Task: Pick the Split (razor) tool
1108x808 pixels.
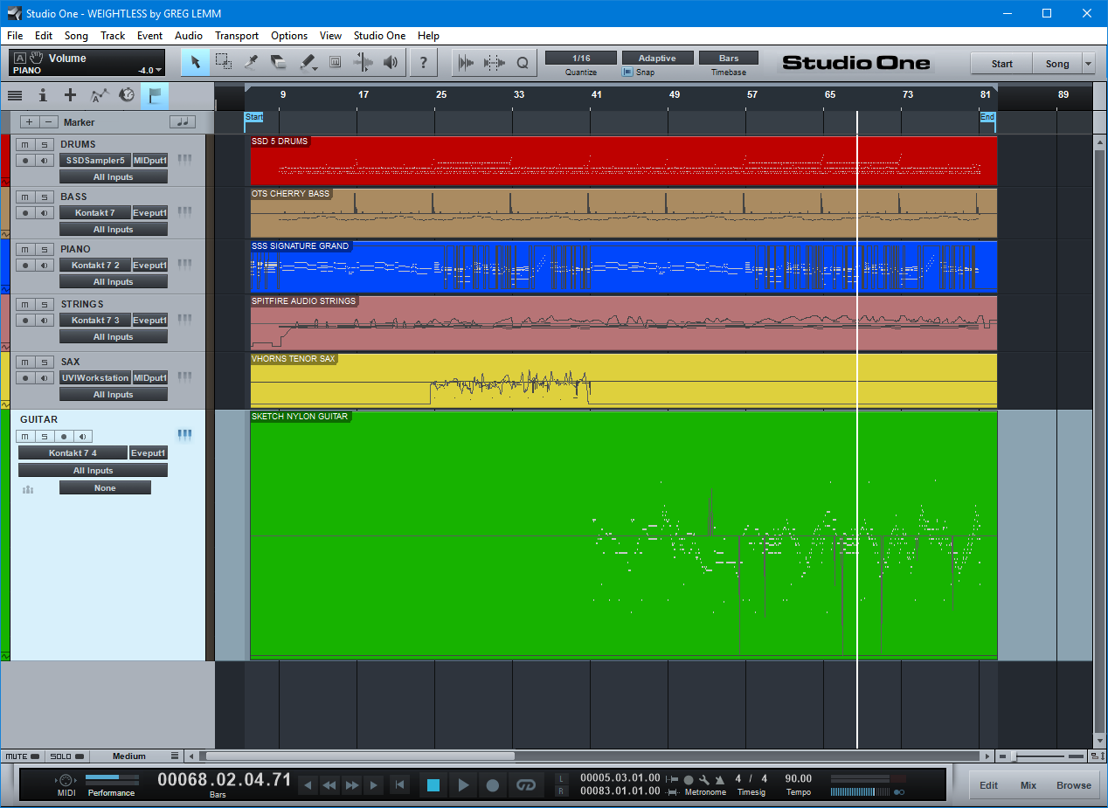Action: click(x=251, y=62)
